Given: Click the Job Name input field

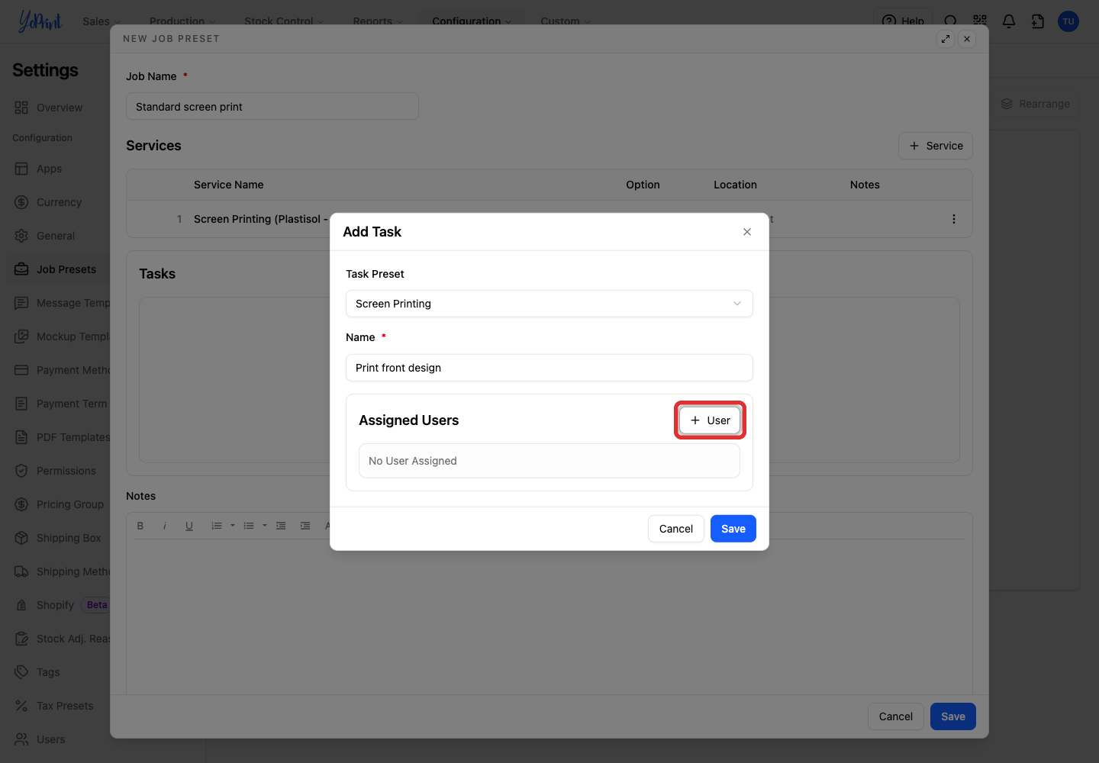Looking at the screenshot, I should (272, 107).
